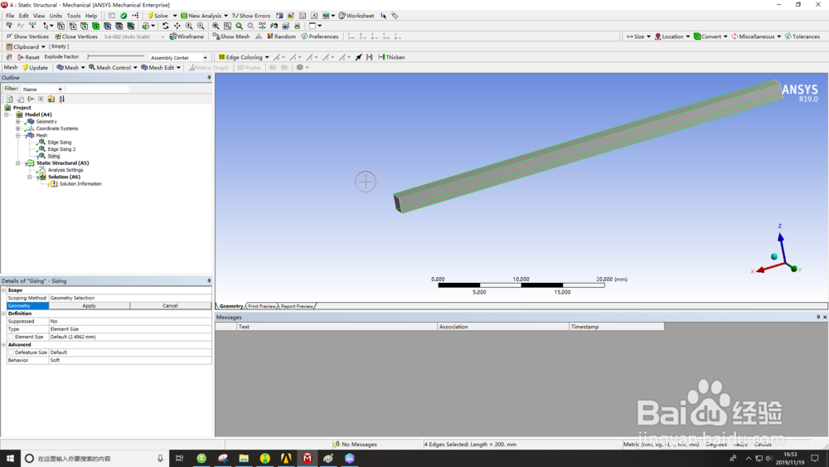This screenshot has height=467, width=829.
Task: Click Apply for Geometry scope
Action: coord(90,306)
